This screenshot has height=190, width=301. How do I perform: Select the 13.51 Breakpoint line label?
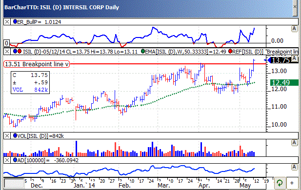click(37, 64)
